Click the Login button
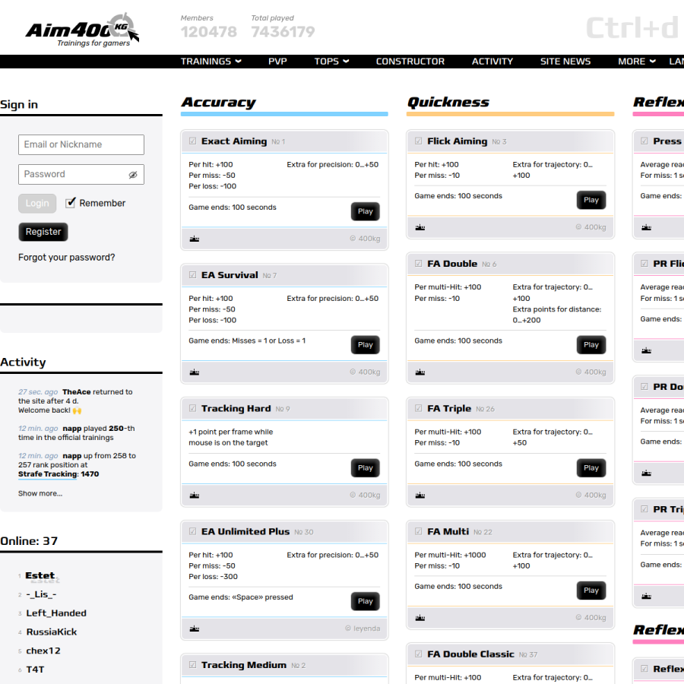 point(37,203)
